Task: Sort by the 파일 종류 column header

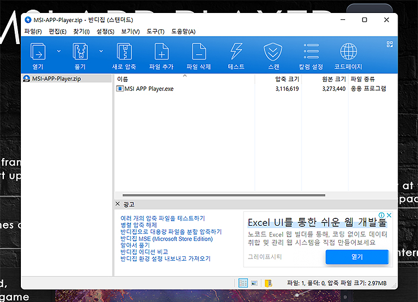Action: click(372, 79)
